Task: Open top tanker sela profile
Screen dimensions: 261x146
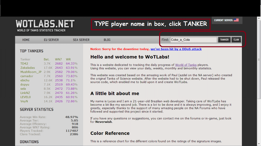Action: pos(23,89)
